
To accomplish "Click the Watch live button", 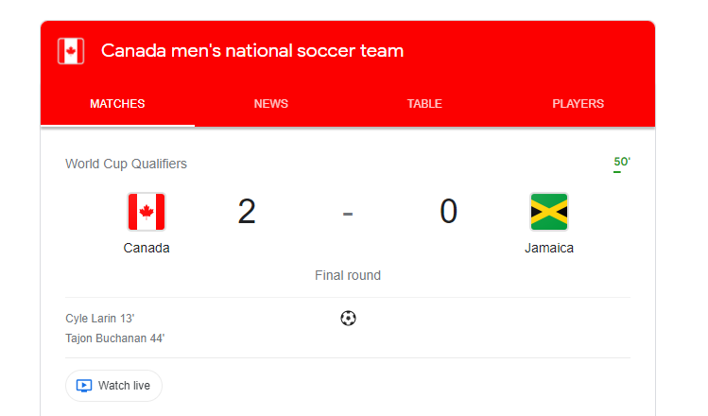I will tap(113, 386).
